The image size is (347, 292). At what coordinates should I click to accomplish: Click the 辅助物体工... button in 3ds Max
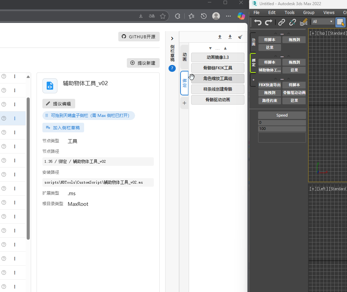(x=269, y=70)
